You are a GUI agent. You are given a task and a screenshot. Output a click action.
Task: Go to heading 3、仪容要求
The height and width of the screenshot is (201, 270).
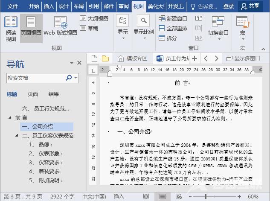[46, 163]
